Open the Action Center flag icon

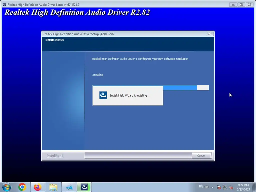click(x=219, y=187)
